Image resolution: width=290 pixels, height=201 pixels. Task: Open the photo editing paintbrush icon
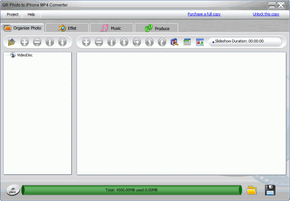pyautogui.click(x=174, y=42)
